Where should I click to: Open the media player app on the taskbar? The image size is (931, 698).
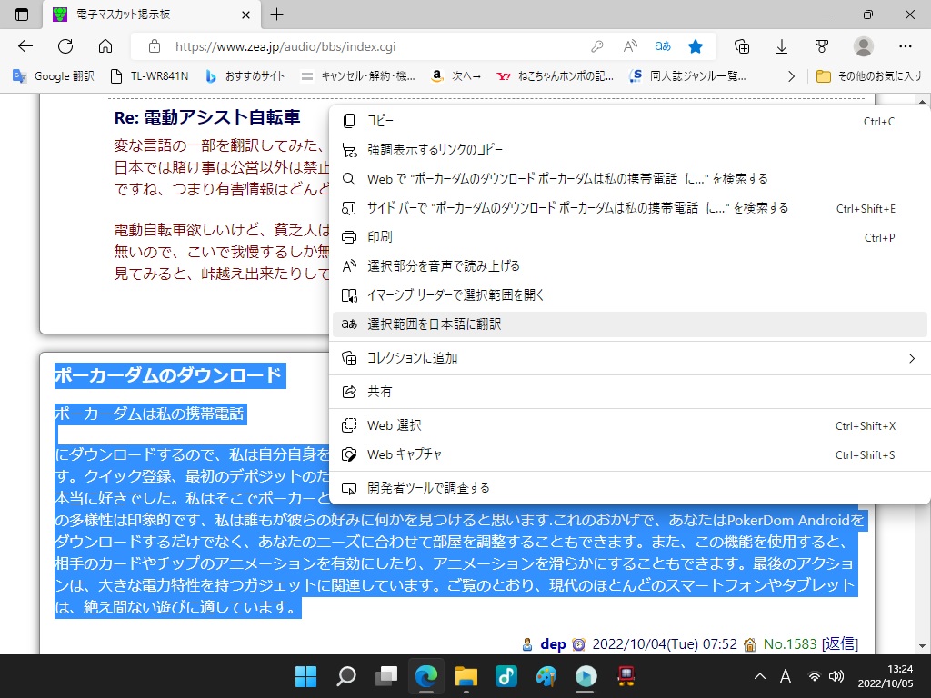tap(586, 676)
